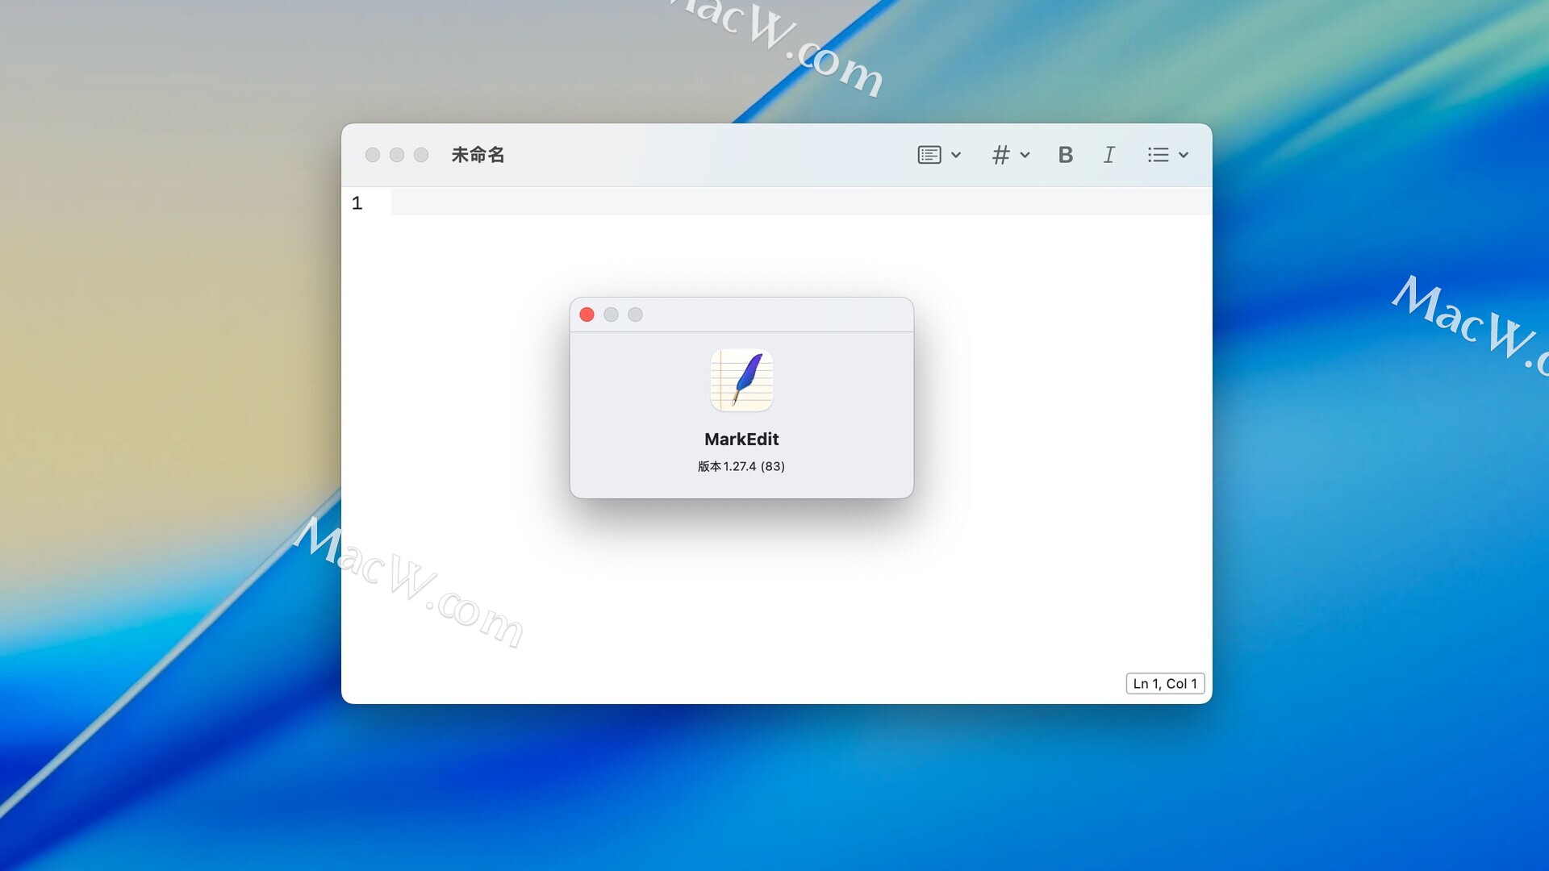Click line number 1 in the gutter

tap(357, 203)
